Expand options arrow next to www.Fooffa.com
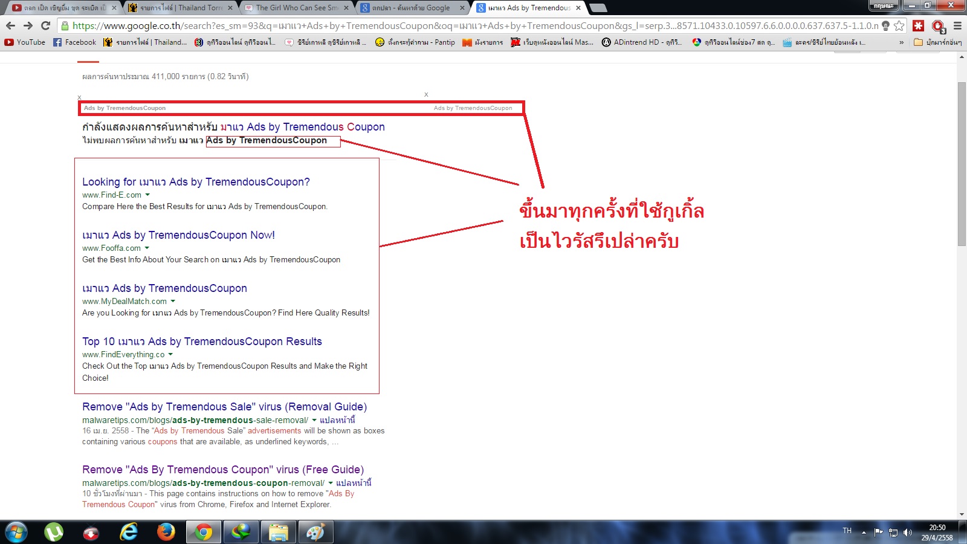 pos(147,248)
